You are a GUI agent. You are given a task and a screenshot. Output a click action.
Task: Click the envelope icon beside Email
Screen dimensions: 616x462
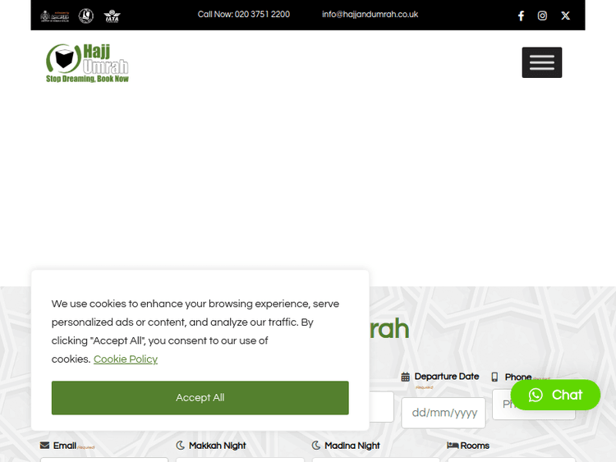click(x=45, y=446)
